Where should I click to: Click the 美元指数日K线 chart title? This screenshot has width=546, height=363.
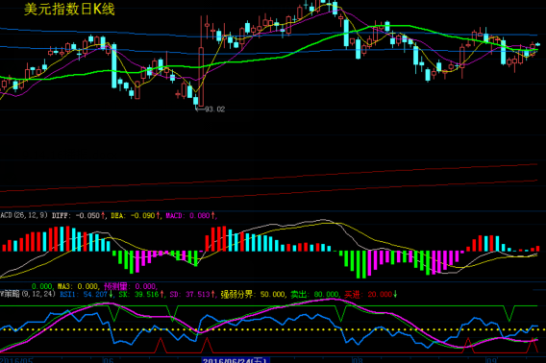tap(69, 10)
